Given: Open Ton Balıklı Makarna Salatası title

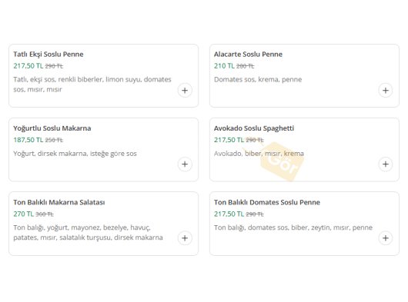Looking at the screenshot, I should [59, 202].
